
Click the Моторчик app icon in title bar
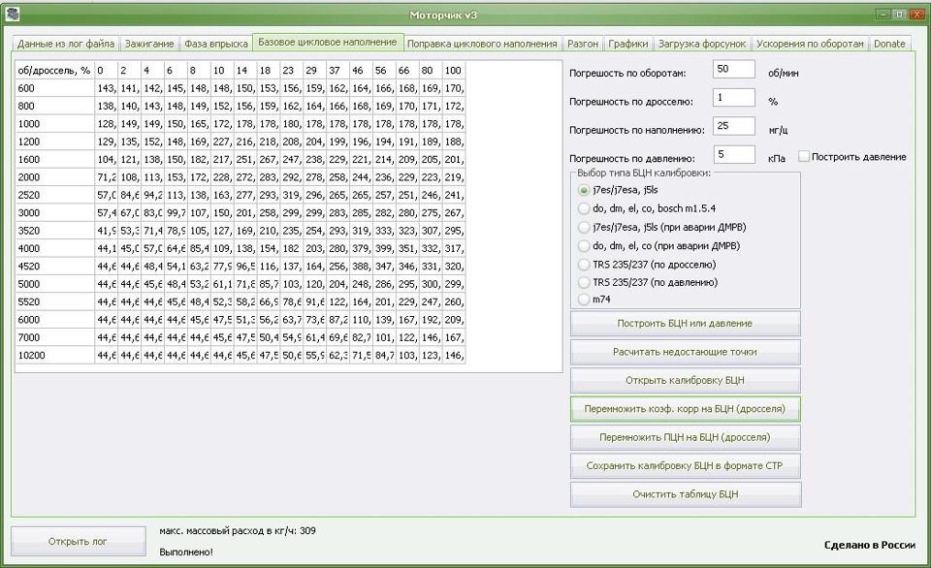(x=13, y=13)
